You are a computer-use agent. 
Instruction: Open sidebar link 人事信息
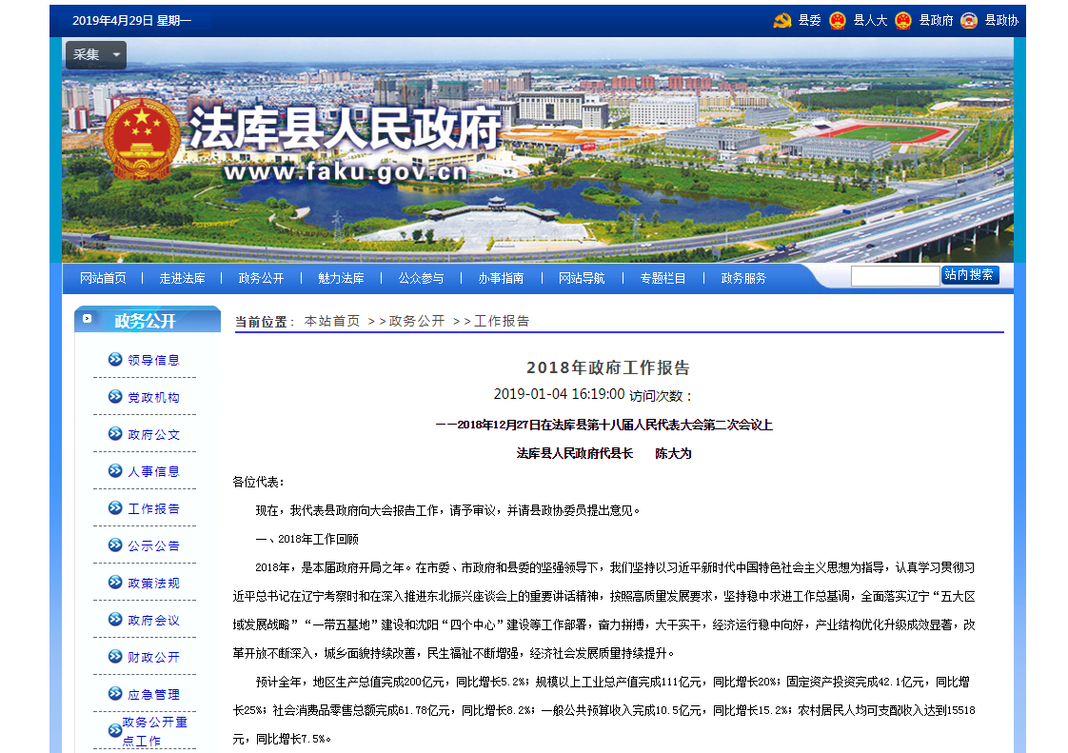pyautogui.click(x=154, y=471)
